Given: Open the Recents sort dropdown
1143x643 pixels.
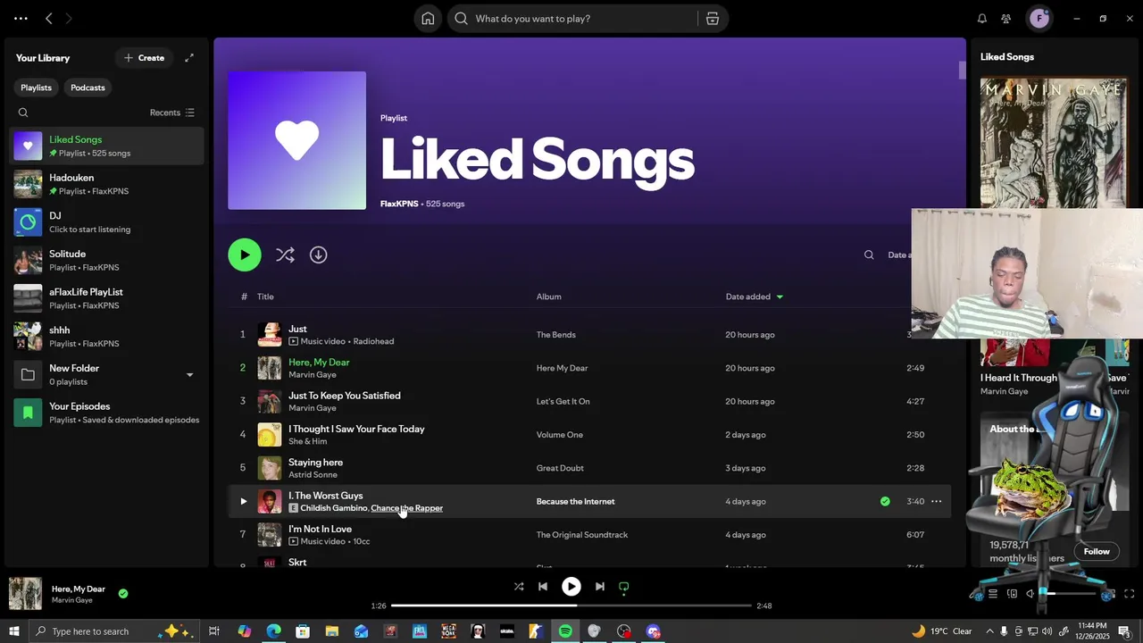Looking at the screenshot, I should (x=172, y=113).
